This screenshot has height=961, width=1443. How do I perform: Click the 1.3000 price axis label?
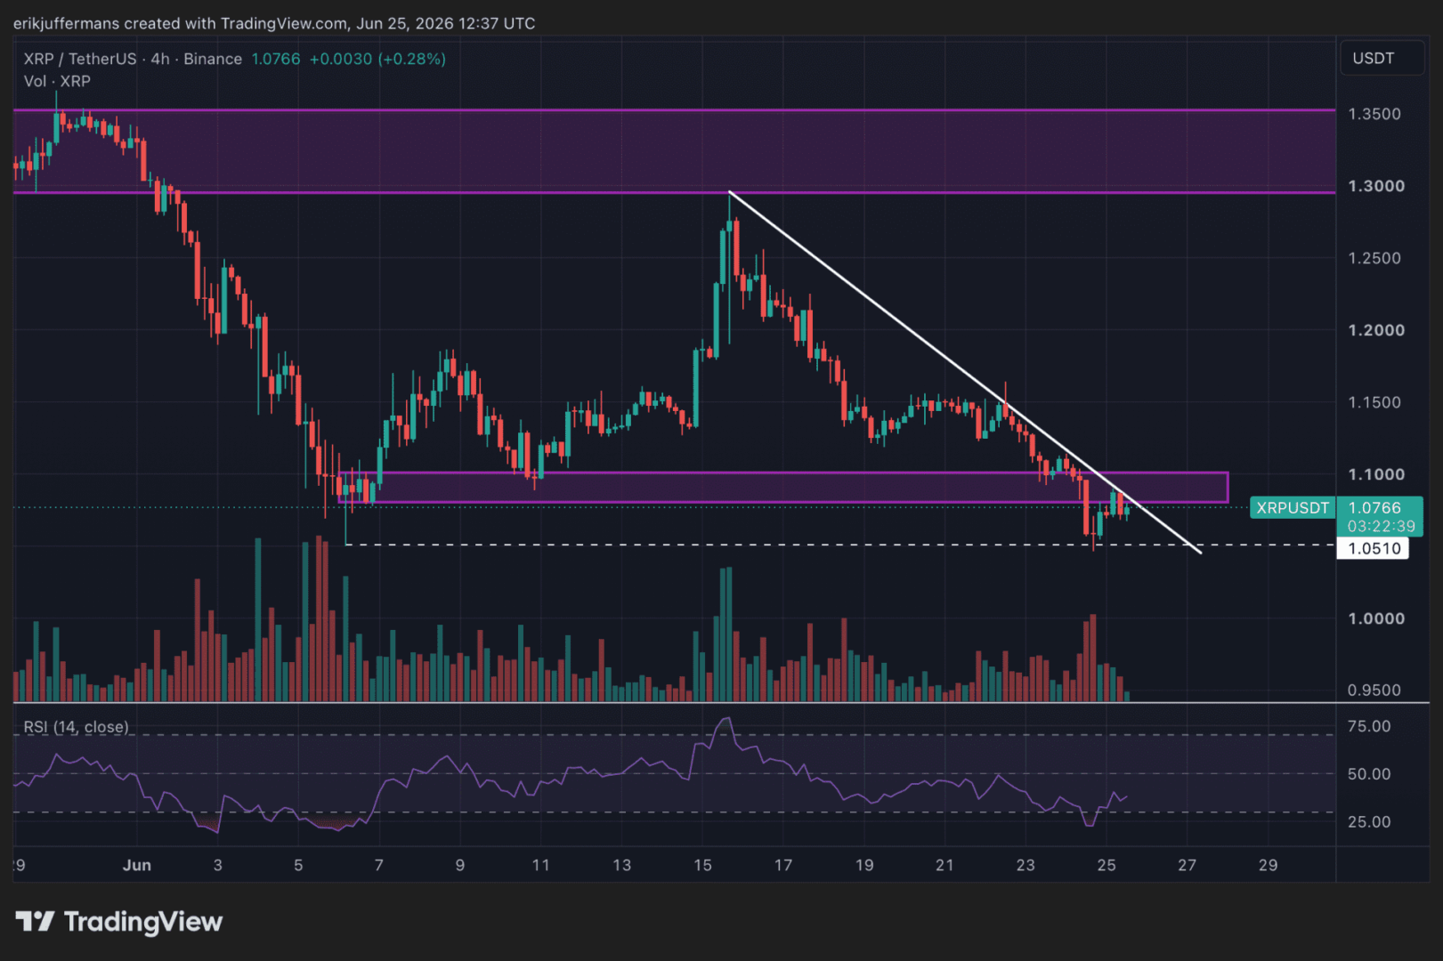coord(1376,186)
